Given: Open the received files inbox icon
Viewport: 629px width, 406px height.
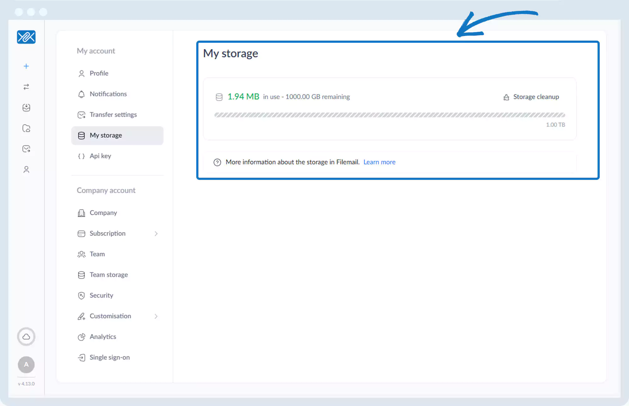Looking at the screenshot, I should tap(26, 108).
